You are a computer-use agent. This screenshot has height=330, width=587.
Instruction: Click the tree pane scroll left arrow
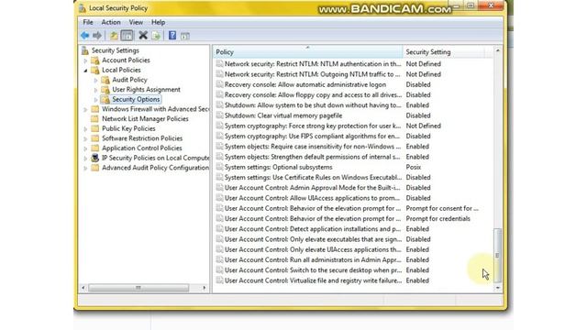pyautogui.click(x=83, y=288)
